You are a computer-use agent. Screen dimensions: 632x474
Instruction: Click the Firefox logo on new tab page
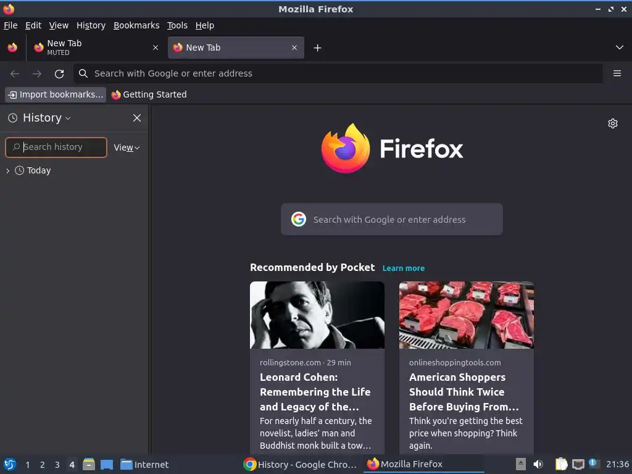392,148
